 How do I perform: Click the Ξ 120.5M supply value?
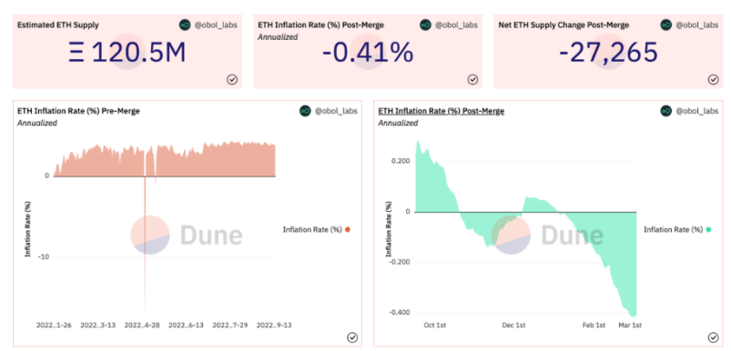127,52
